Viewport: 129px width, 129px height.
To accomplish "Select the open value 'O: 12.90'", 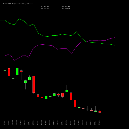I will coord(45,9).
